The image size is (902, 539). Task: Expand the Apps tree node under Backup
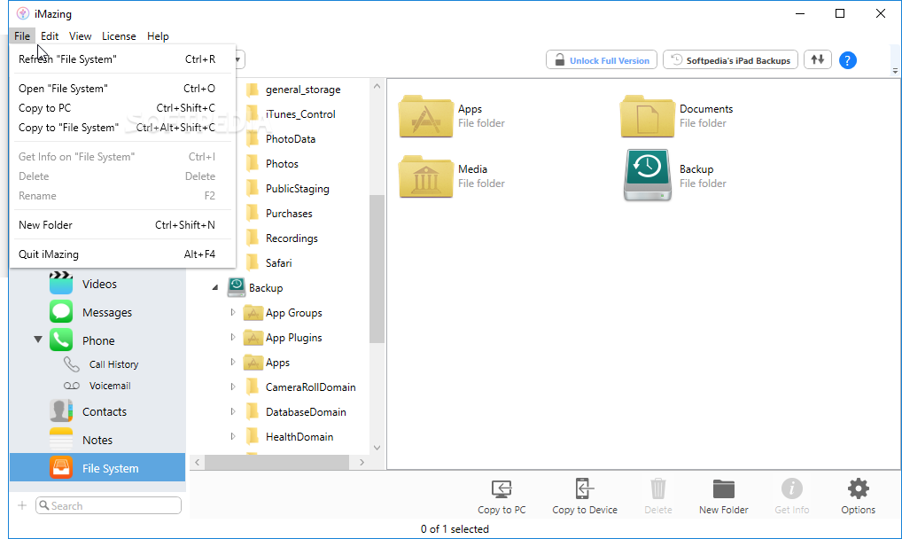[233, 363]
